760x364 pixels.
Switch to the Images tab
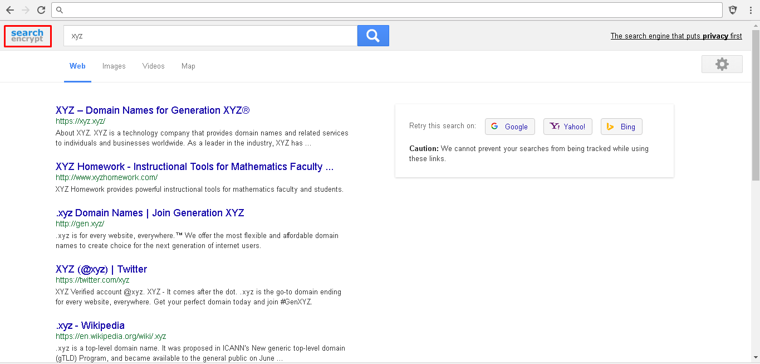click(114, 66)
